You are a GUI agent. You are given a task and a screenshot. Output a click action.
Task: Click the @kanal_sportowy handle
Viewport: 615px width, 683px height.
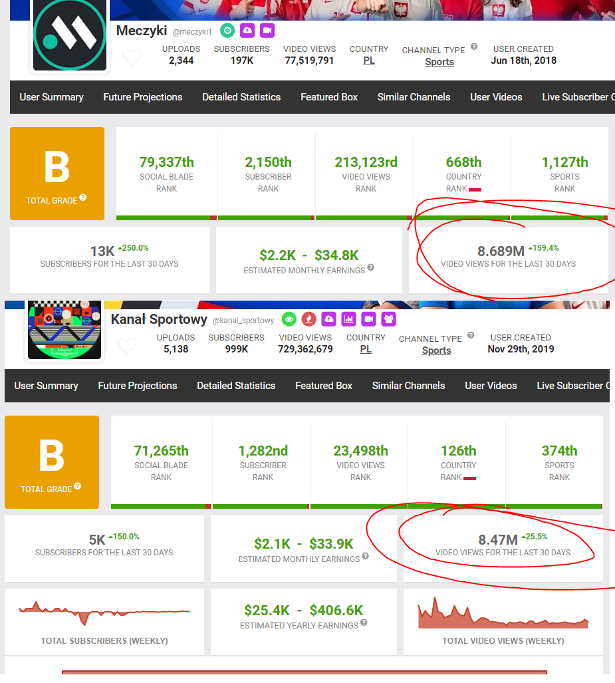pos(243,321)
